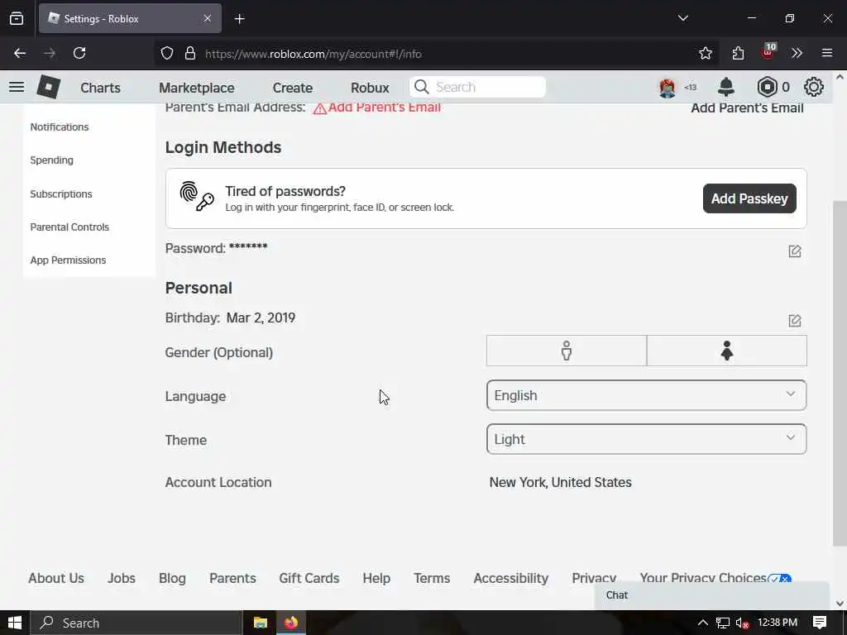Open the Robux balance icon
The height and width of the screenshot is (635, 847).
767,87
